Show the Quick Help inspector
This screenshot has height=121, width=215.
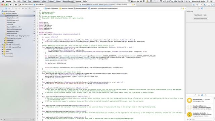(x=202, y=8)
